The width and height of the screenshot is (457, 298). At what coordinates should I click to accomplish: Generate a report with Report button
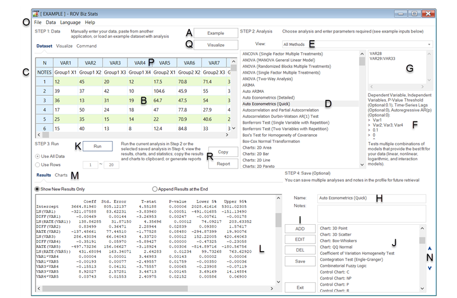click(x=223, y=164)
